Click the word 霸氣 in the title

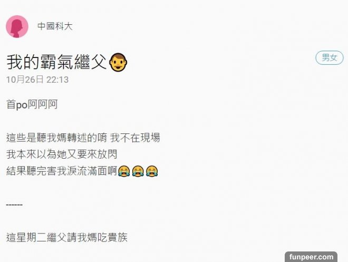[x=56, y=62]
